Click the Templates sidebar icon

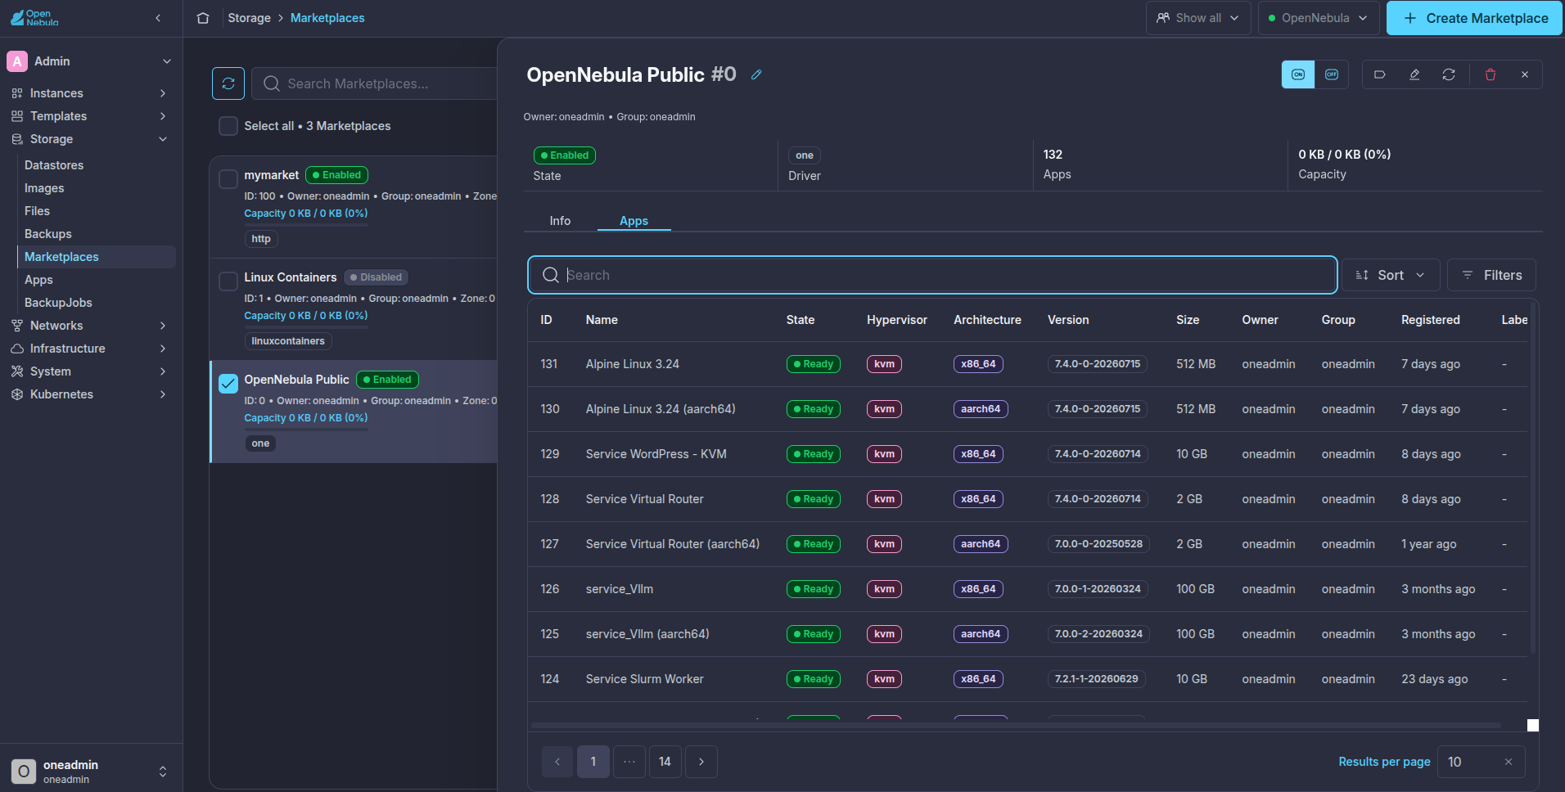pos(17,116)
